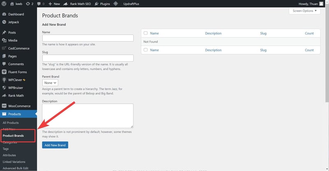Click the user avatar next to Howdy, Thuan
Image resolution: width=329 pixels, height=171 pixels.
point(321,4)
